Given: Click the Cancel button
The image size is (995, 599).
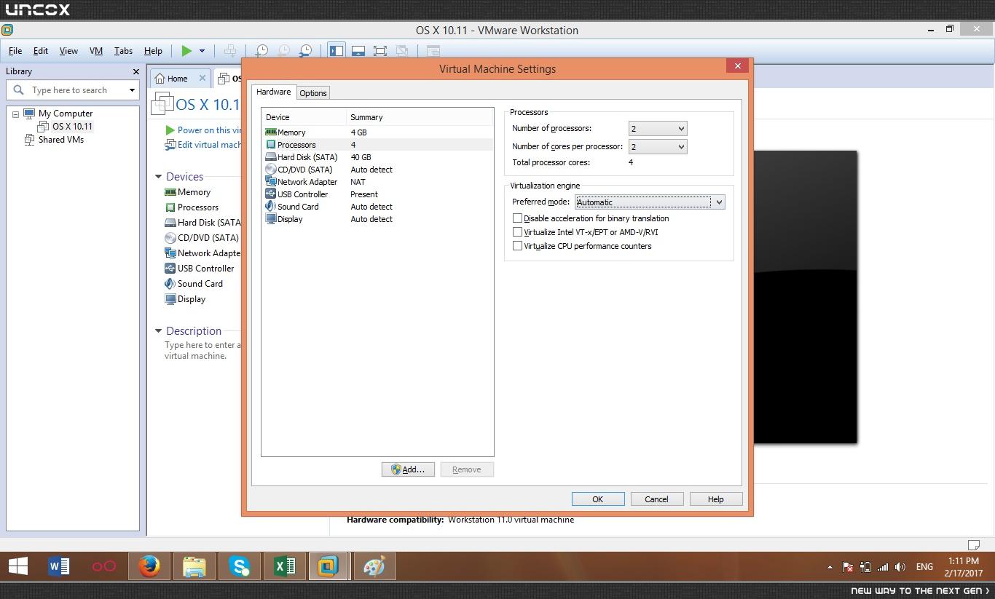Looking at the screenshot, I should pyautogui.click(x=656, y=499).
